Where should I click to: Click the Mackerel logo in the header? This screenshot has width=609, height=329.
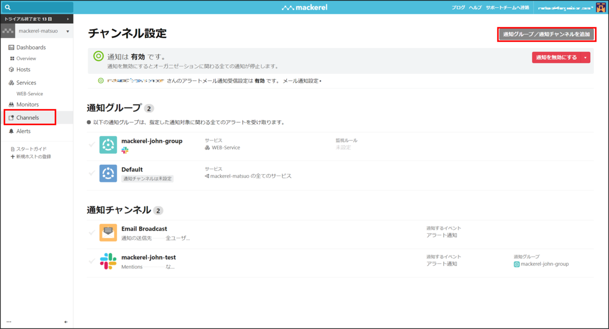[x=304, y=7]
